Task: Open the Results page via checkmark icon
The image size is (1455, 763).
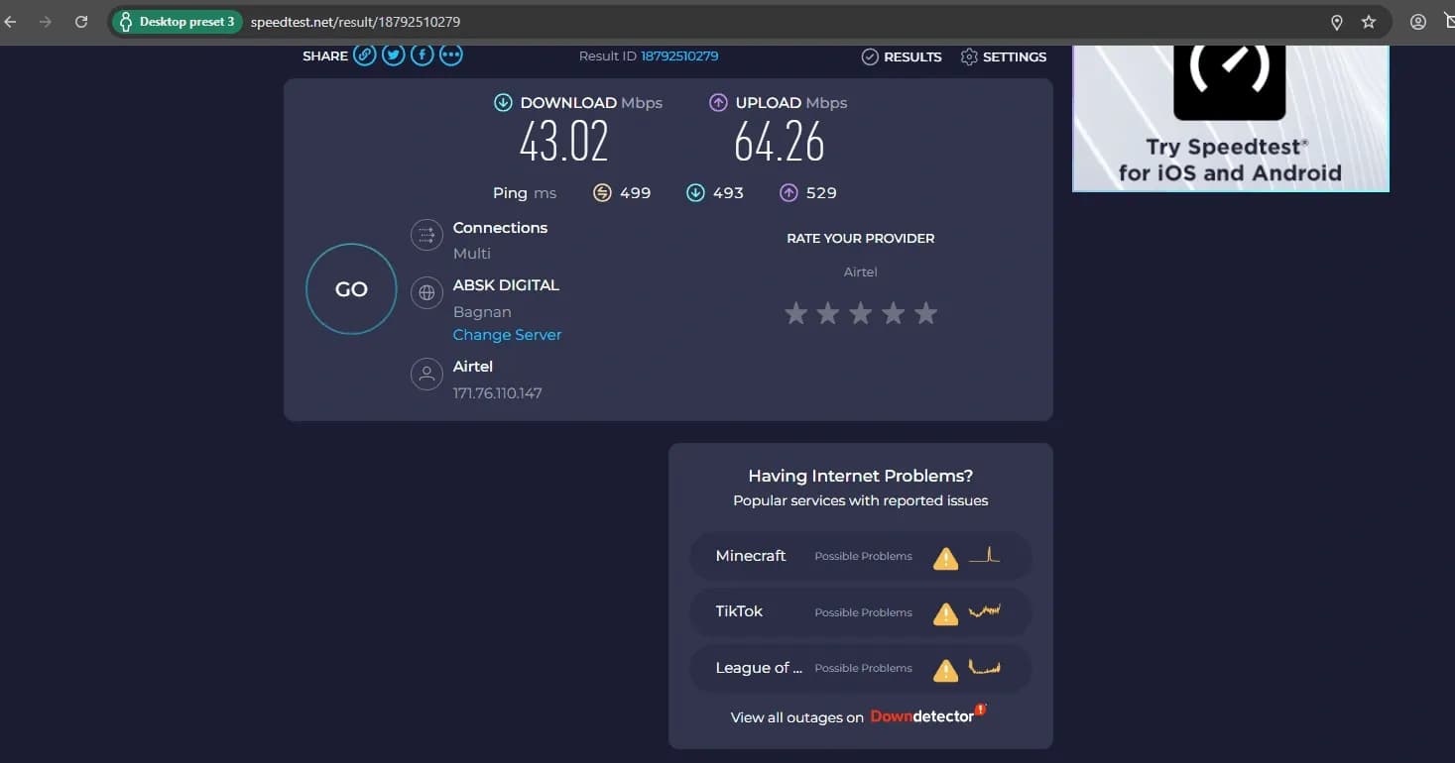Action: 870,56
